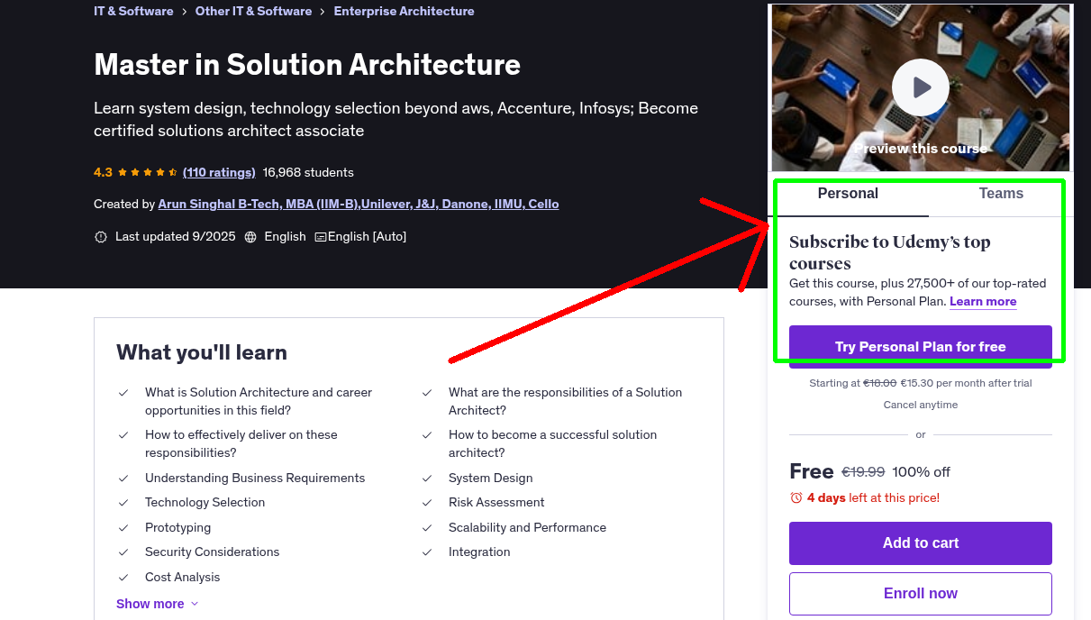Click checkmark icon beside Integration

click(x=427, y=552)
